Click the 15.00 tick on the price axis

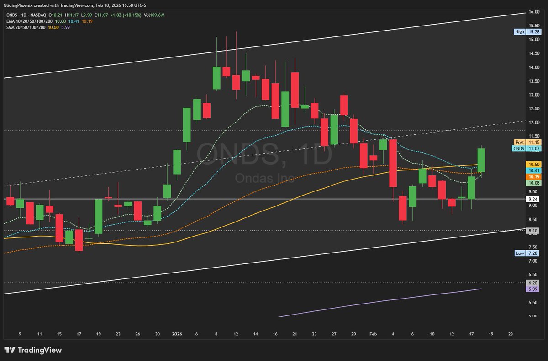click(x=533, y=40)
